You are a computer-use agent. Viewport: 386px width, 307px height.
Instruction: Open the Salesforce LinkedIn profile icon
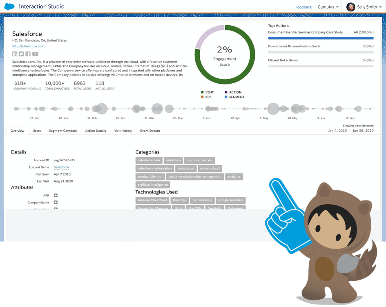tap(15, 54)
